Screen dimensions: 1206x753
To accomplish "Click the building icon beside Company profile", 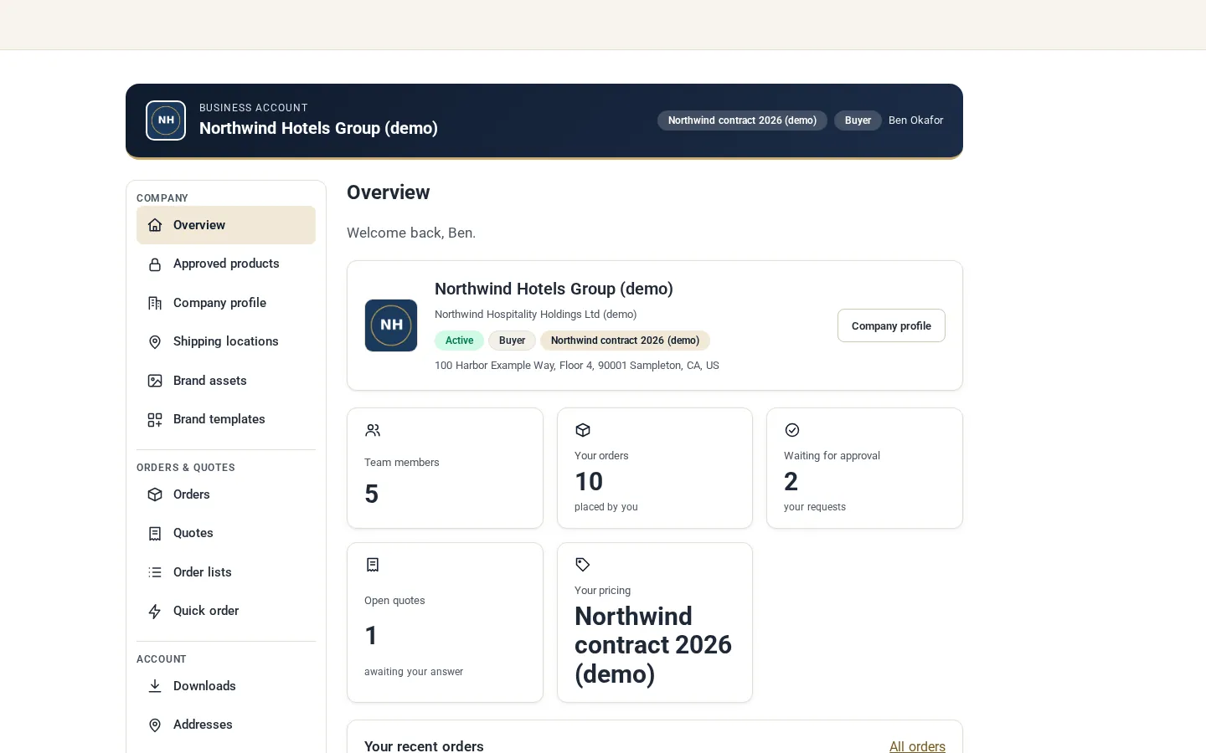I will [155, 303].
